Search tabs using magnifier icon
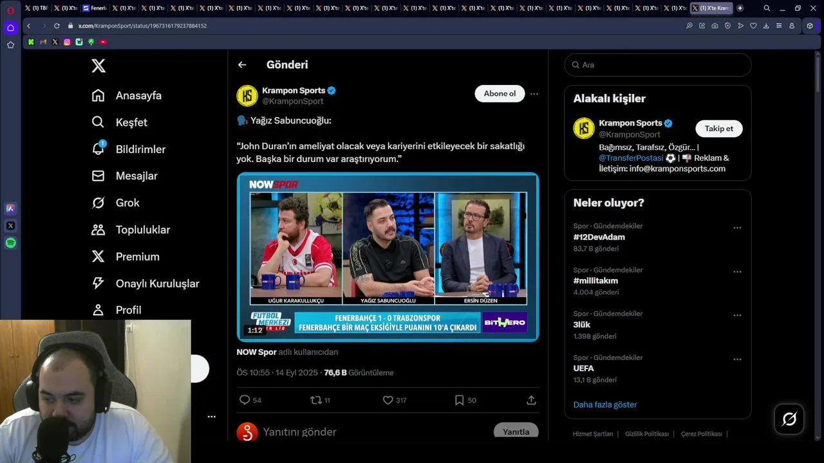The height and width of the screenshot is (463, 824). tap(767, 8)
